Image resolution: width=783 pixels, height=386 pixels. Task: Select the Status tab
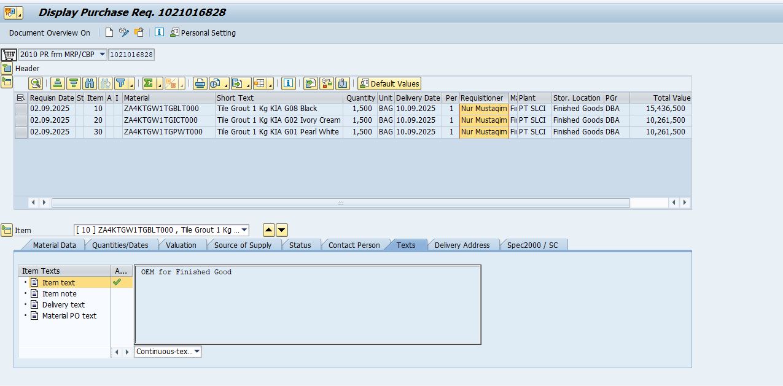[x=300, y=245]
